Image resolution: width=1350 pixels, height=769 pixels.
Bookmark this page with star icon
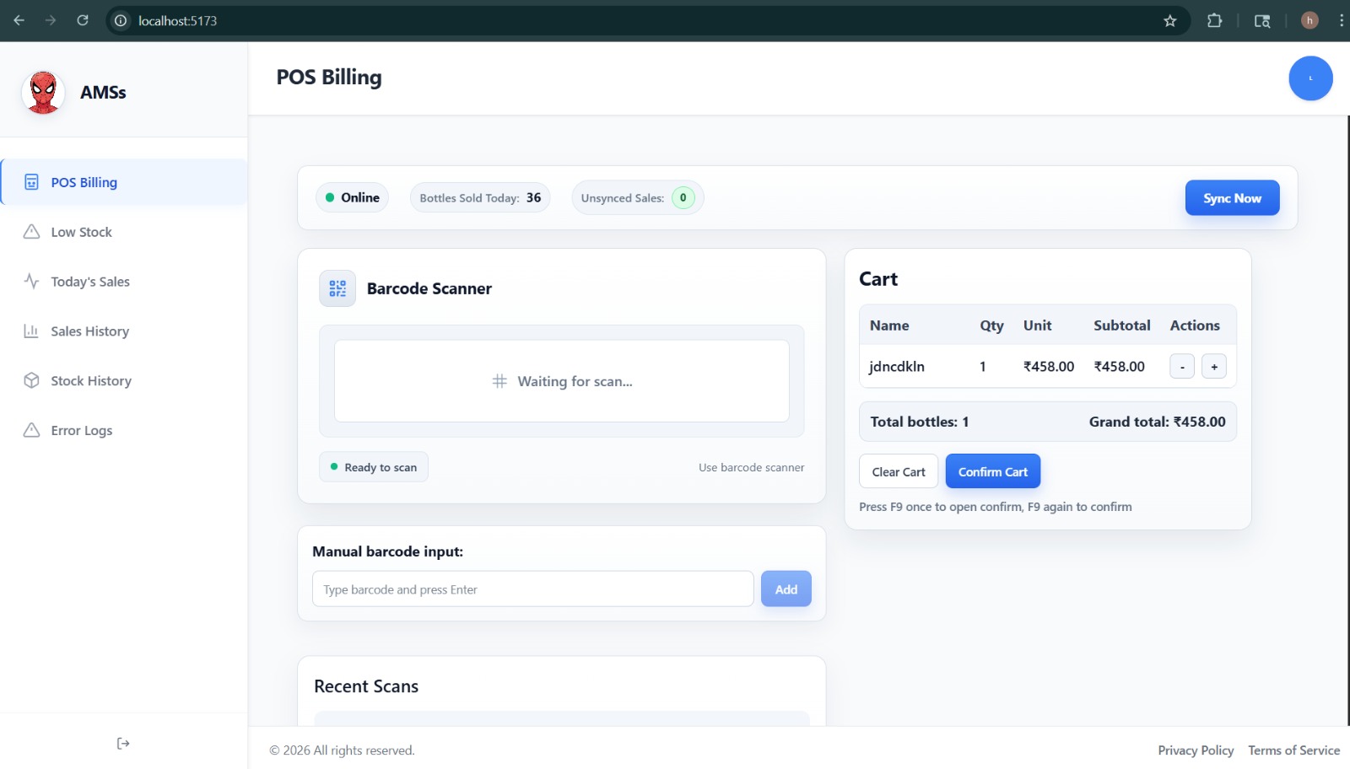point(1169,21)
